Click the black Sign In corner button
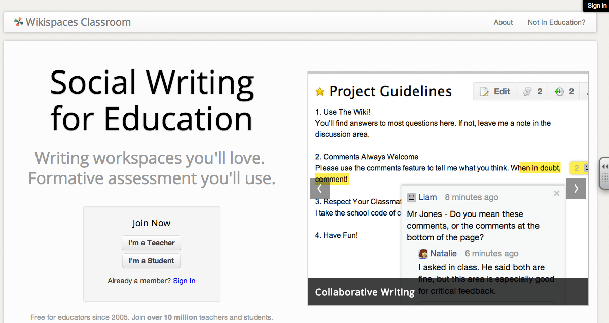 click(596, 6)
